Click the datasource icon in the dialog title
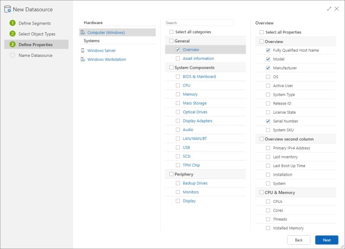345x249 pixels. pos(7,9)
